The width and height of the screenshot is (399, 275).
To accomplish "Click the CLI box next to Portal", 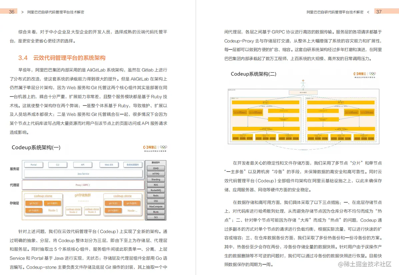I will tap(57, 165).
